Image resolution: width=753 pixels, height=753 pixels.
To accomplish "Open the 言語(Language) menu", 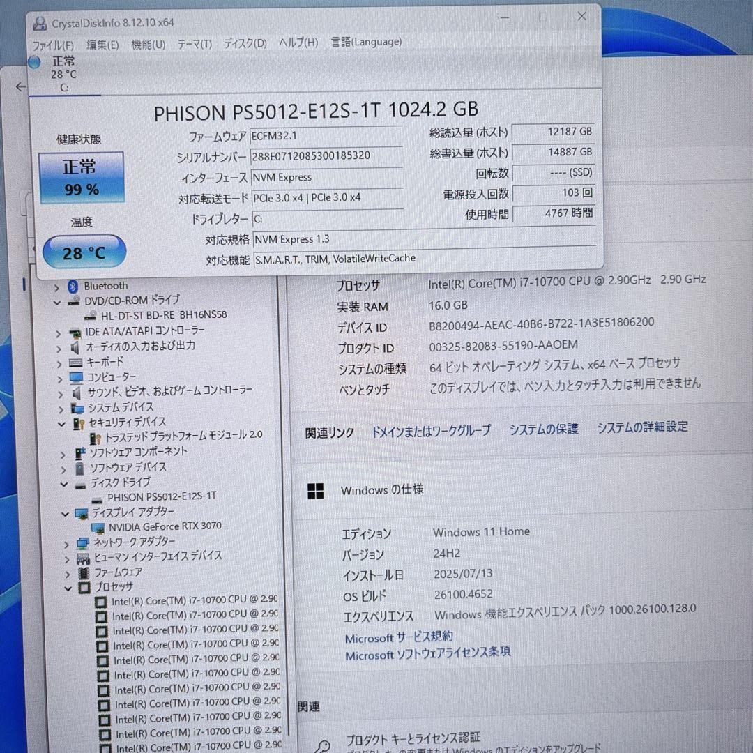I will pyautogui.click(x=367, y=42).
